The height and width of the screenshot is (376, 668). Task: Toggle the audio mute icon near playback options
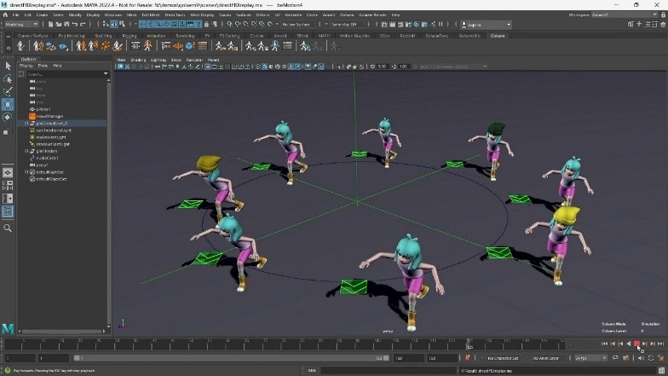coord(641,358)
